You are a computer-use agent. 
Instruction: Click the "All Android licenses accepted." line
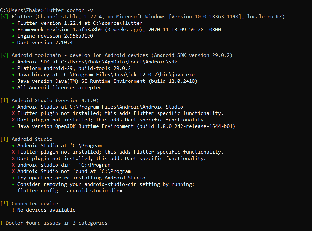pos(61,88)
